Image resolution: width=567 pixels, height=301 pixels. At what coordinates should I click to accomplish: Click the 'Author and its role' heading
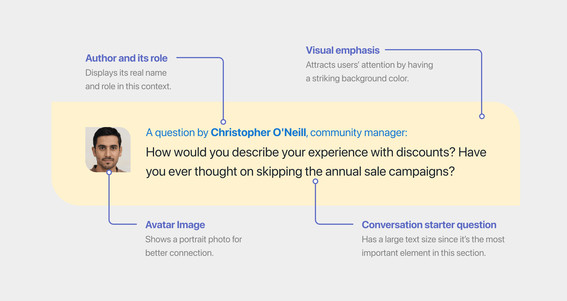pos(126,58)
